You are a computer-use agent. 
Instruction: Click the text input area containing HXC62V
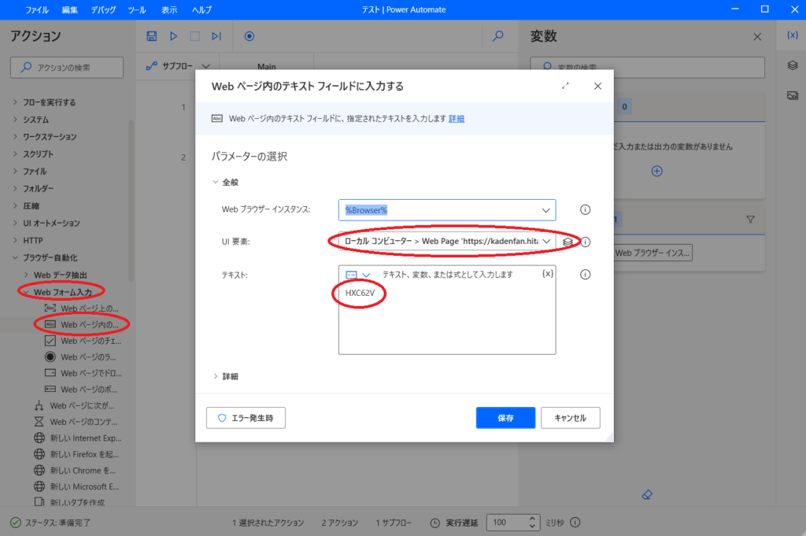[x=446, y=319]
